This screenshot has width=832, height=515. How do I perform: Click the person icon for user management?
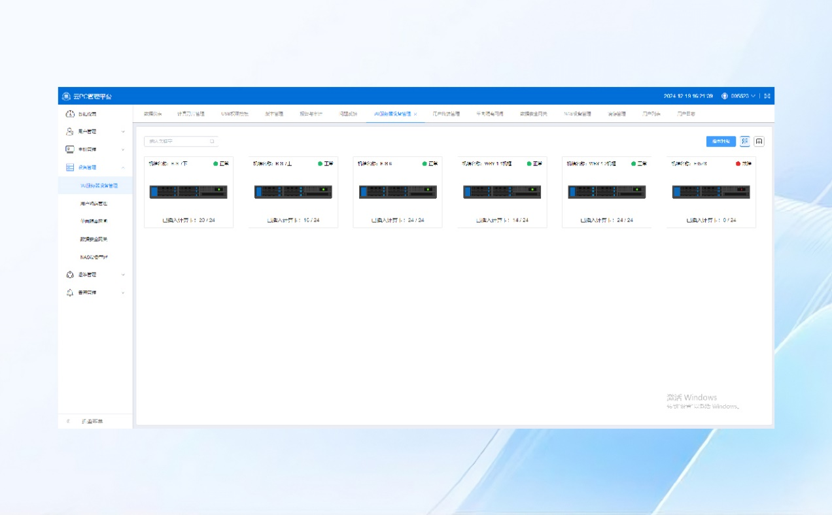[70, 132]
